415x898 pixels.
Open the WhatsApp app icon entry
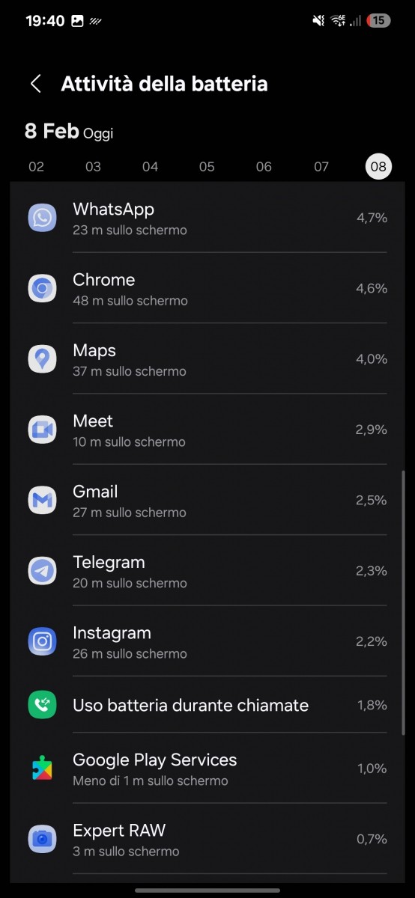42,218
